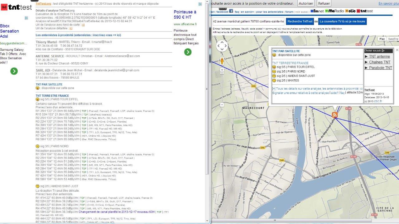399x224 pixels.
Task: Click the address search input field
Action: [248, 21]
